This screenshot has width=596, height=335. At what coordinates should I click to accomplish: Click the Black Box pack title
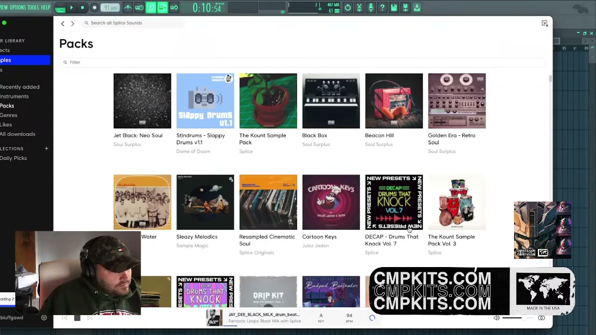(315, 135)
